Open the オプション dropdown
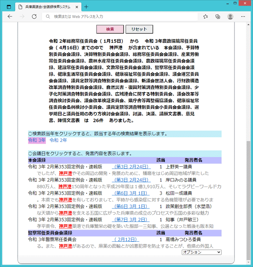 pos(202,252)
